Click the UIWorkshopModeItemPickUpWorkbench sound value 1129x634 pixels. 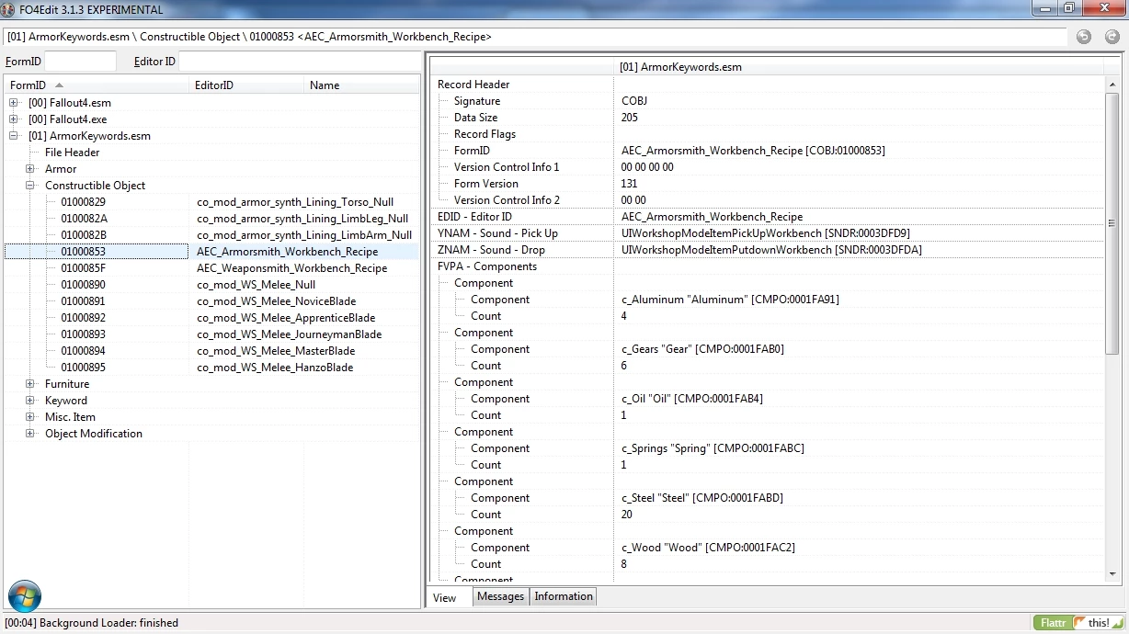coord(766,233)
